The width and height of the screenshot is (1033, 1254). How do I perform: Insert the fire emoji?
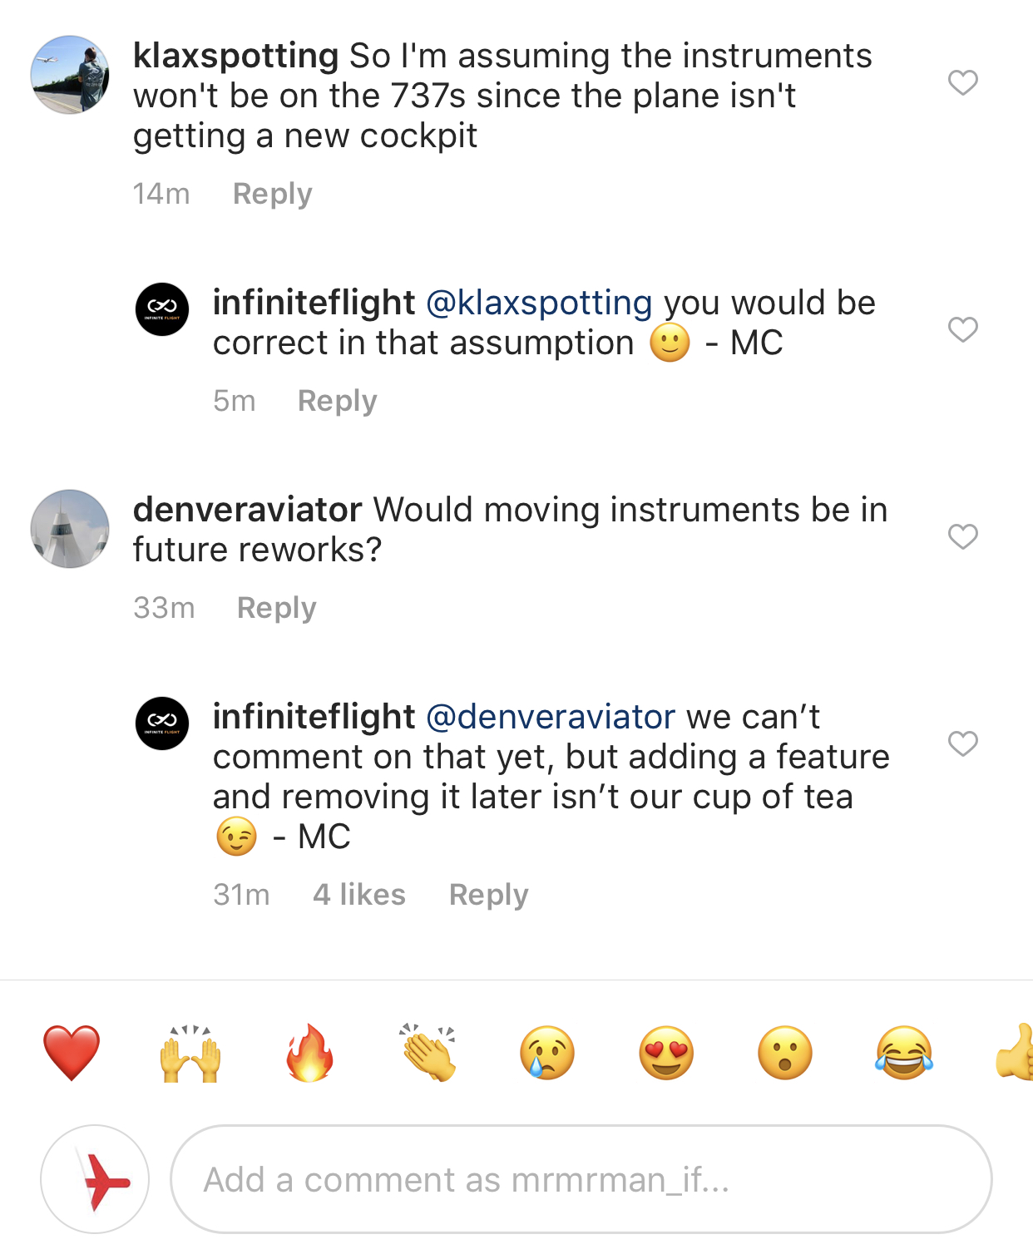pyautogui.click(x=309, y=1053)
